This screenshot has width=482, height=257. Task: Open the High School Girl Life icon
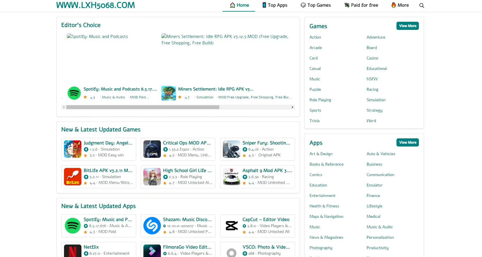[152, 177]
